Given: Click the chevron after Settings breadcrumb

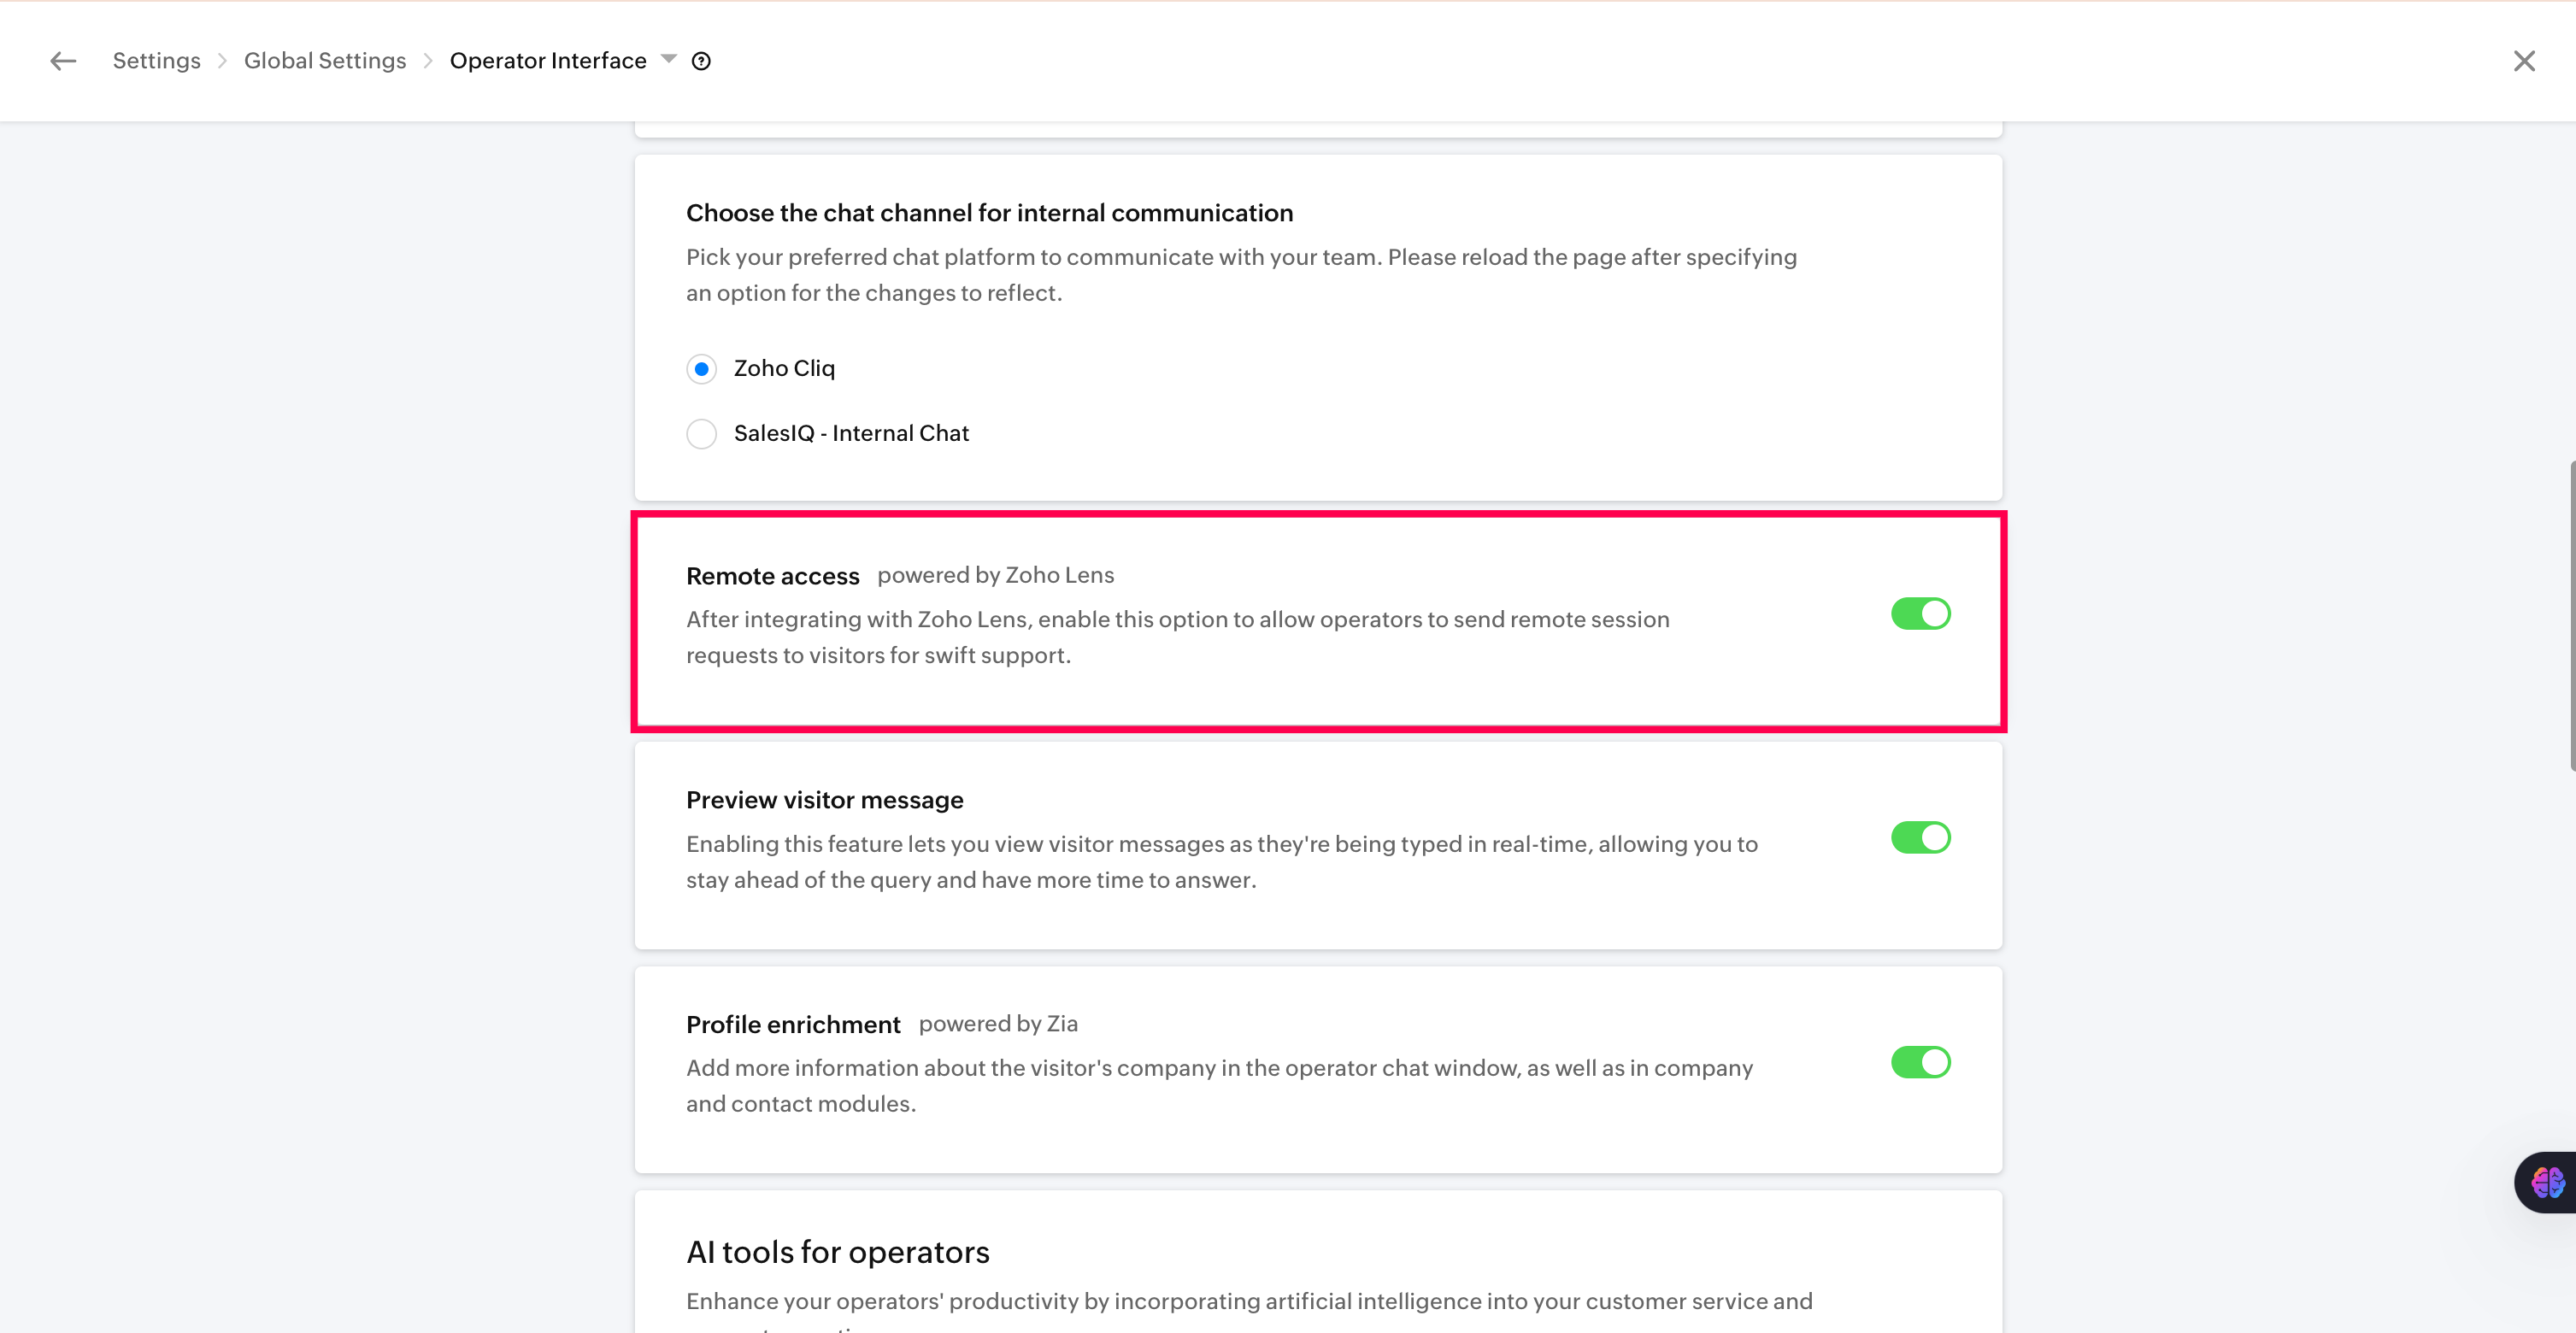Looking at the screenshot, I should click(x=222, y=61).
